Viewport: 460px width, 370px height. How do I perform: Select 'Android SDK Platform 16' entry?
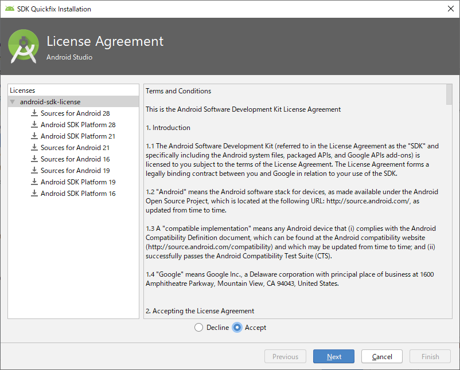point(78,194)
